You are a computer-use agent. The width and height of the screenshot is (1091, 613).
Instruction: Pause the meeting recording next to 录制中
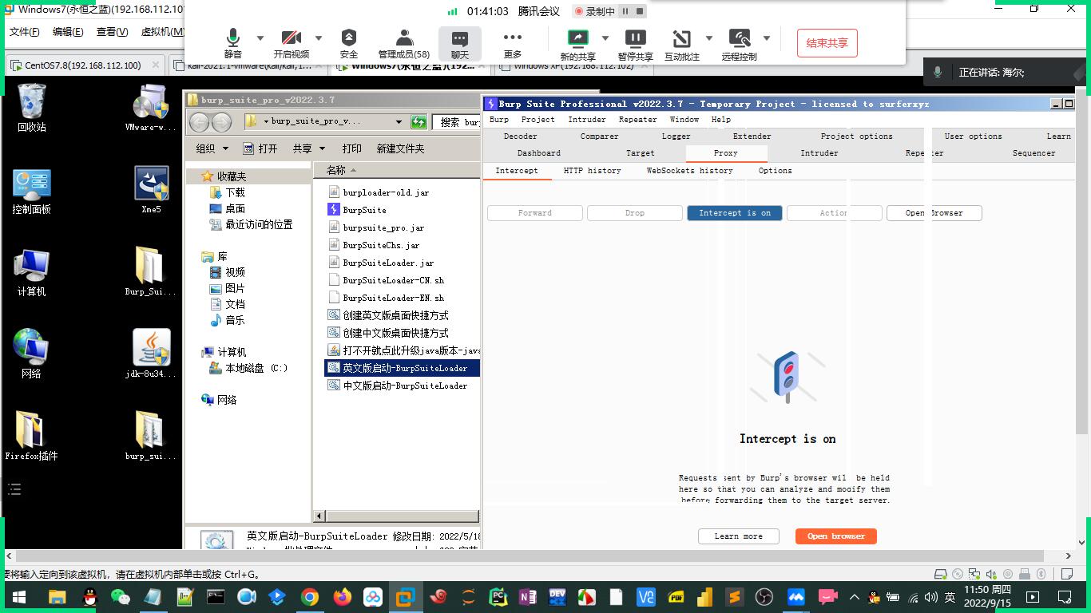coord(626,11)
